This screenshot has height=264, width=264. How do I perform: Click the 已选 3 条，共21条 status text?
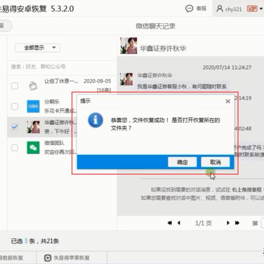(x=35, y=241)
